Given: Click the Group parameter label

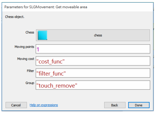Looking at the screenshot, I should 30,83.
